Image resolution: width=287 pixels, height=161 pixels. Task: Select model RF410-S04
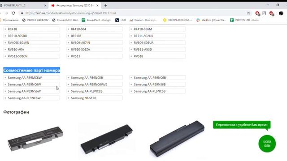click(x=95, y=29)
